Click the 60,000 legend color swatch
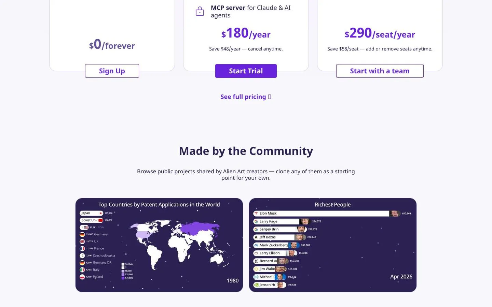 click(x=123, y=271)
